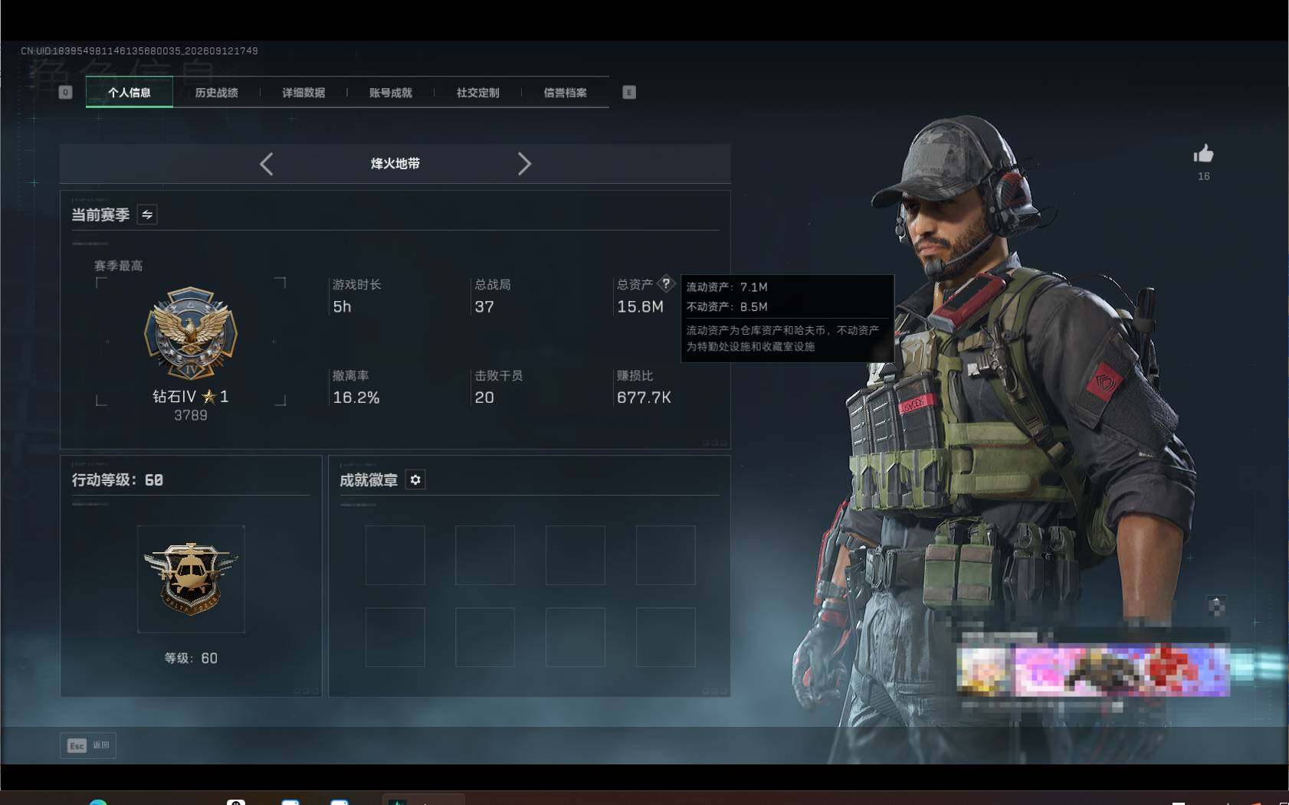
Task: Click the 流动资产: 7.1M tooltip line
Action: point(726,287)
